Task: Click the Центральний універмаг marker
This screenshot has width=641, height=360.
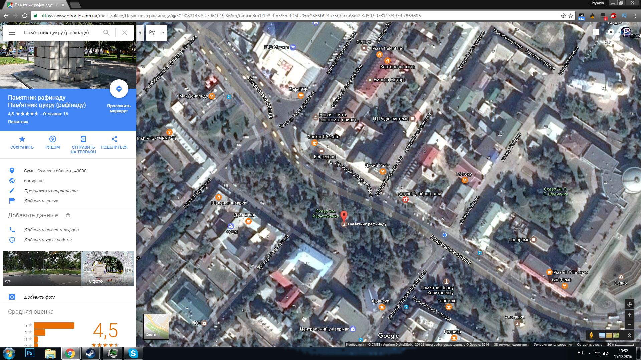Action: (x=353, y=329)
